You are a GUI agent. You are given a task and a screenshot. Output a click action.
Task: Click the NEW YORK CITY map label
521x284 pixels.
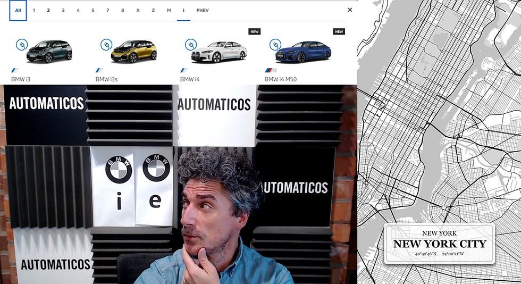coord(440,244)
